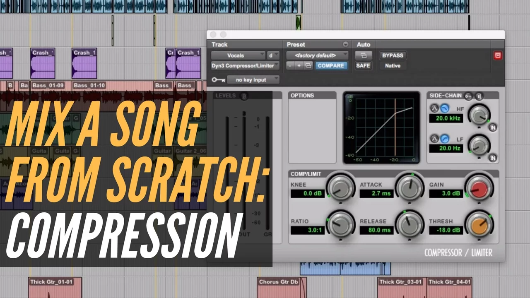Click the Track header label
Viewport: 530px width, 298px height.
tap(219, 44)
